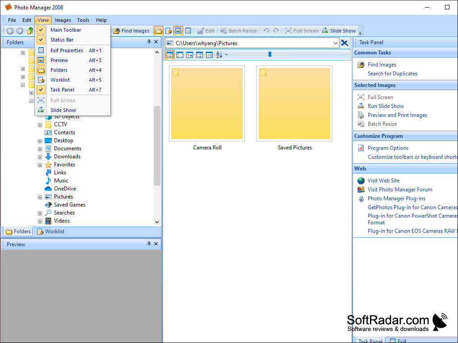Open the File menu
The width and height of the screenshot is (458, 343).
tap(12, 20)
